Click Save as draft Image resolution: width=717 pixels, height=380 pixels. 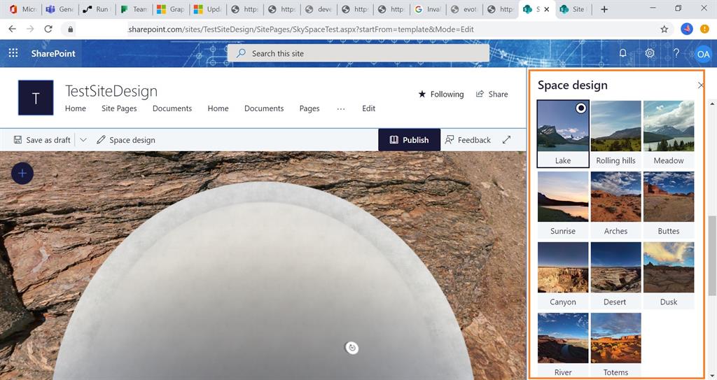42,140
